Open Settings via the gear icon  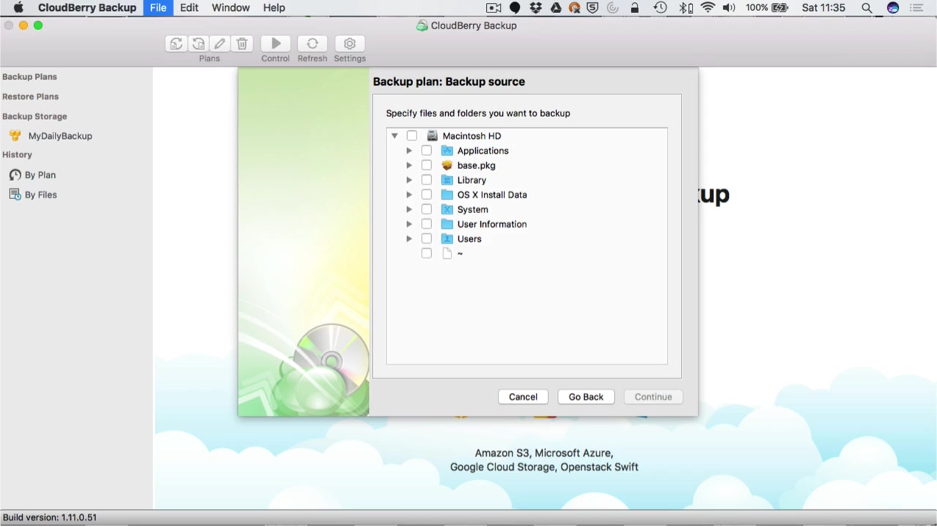click(x=350, y=44)
